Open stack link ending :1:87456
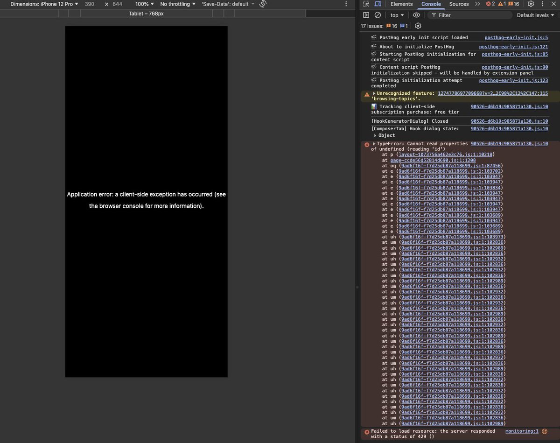Viewport: 560px width, 443px height. click(x=451, y=166)
